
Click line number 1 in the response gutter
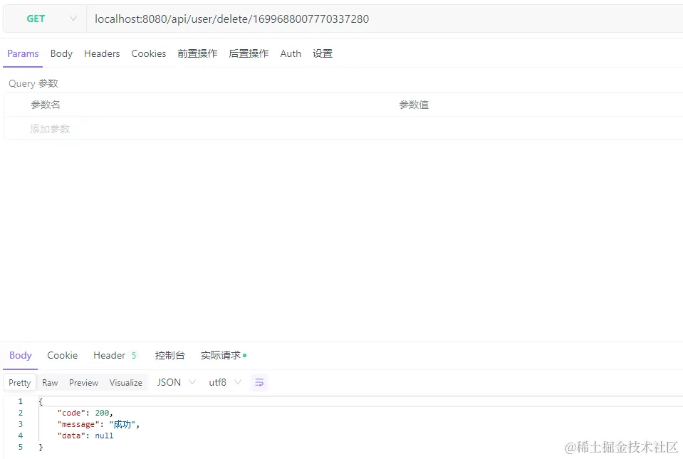[x=21, y=401]
